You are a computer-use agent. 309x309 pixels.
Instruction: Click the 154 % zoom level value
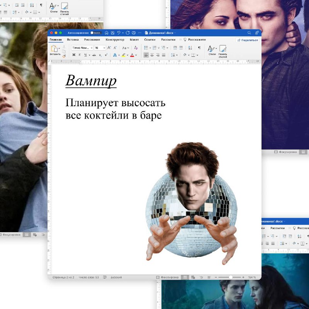252,277
